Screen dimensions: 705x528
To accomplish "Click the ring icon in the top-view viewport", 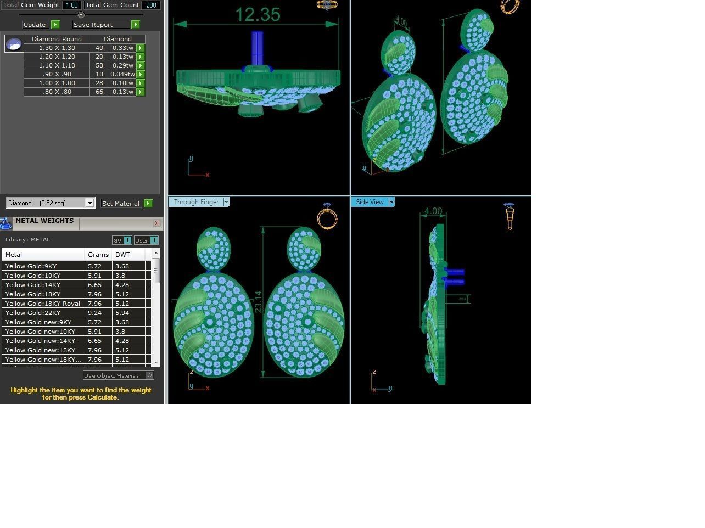I will 327,5.
